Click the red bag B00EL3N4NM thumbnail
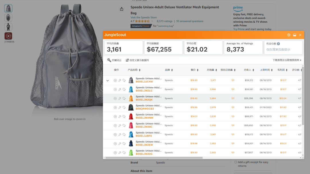The width and height of the screenshot is (310, 174). (x=131, y=117)
